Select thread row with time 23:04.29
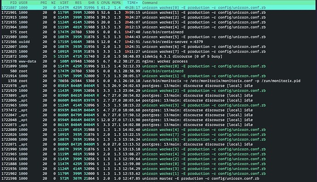 point(158,91)
